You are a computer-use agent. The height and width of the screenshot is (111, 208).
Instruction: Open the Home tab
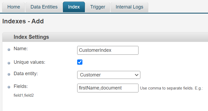14,7
